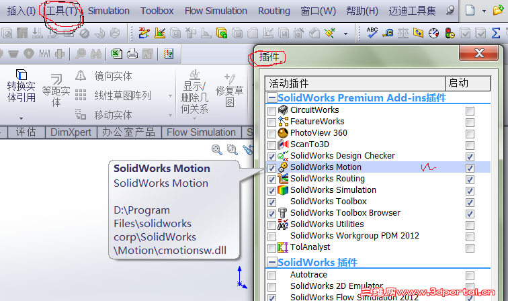508x301 pixels.
Task: Switch to the DimXpert tab
Action: [71, 132]
